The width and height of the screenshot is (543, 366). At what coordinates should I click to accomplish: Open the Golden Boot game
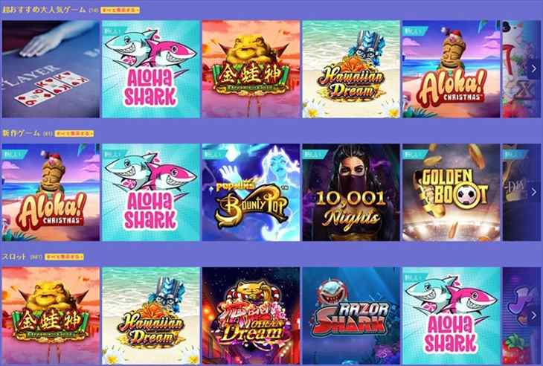451,192
